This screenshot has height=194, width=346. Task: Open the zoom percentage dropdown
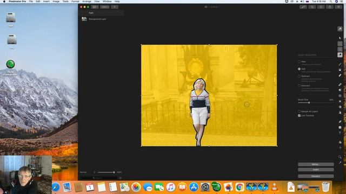(x=105, y=7)
